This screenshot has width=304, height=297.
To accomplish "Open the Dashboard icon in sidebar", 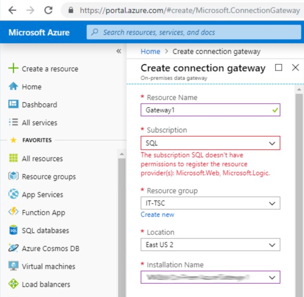I will (x=14, y=104).
